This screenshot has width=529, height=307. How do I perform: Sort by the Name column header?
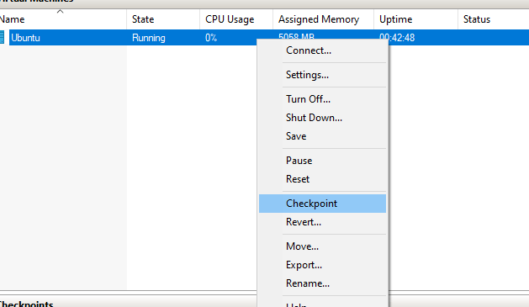coord(63,19)
